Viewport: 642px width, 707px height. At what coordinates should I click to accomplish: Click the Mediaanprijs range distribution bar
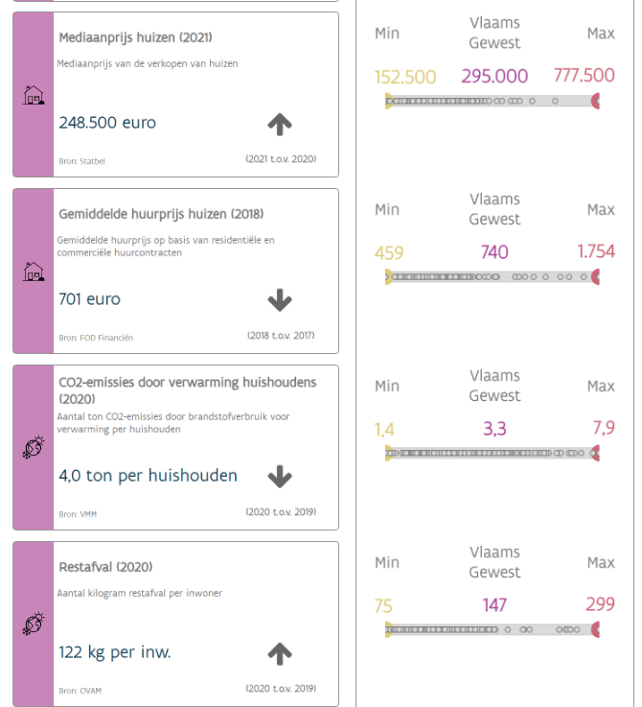tap(493, 101)
